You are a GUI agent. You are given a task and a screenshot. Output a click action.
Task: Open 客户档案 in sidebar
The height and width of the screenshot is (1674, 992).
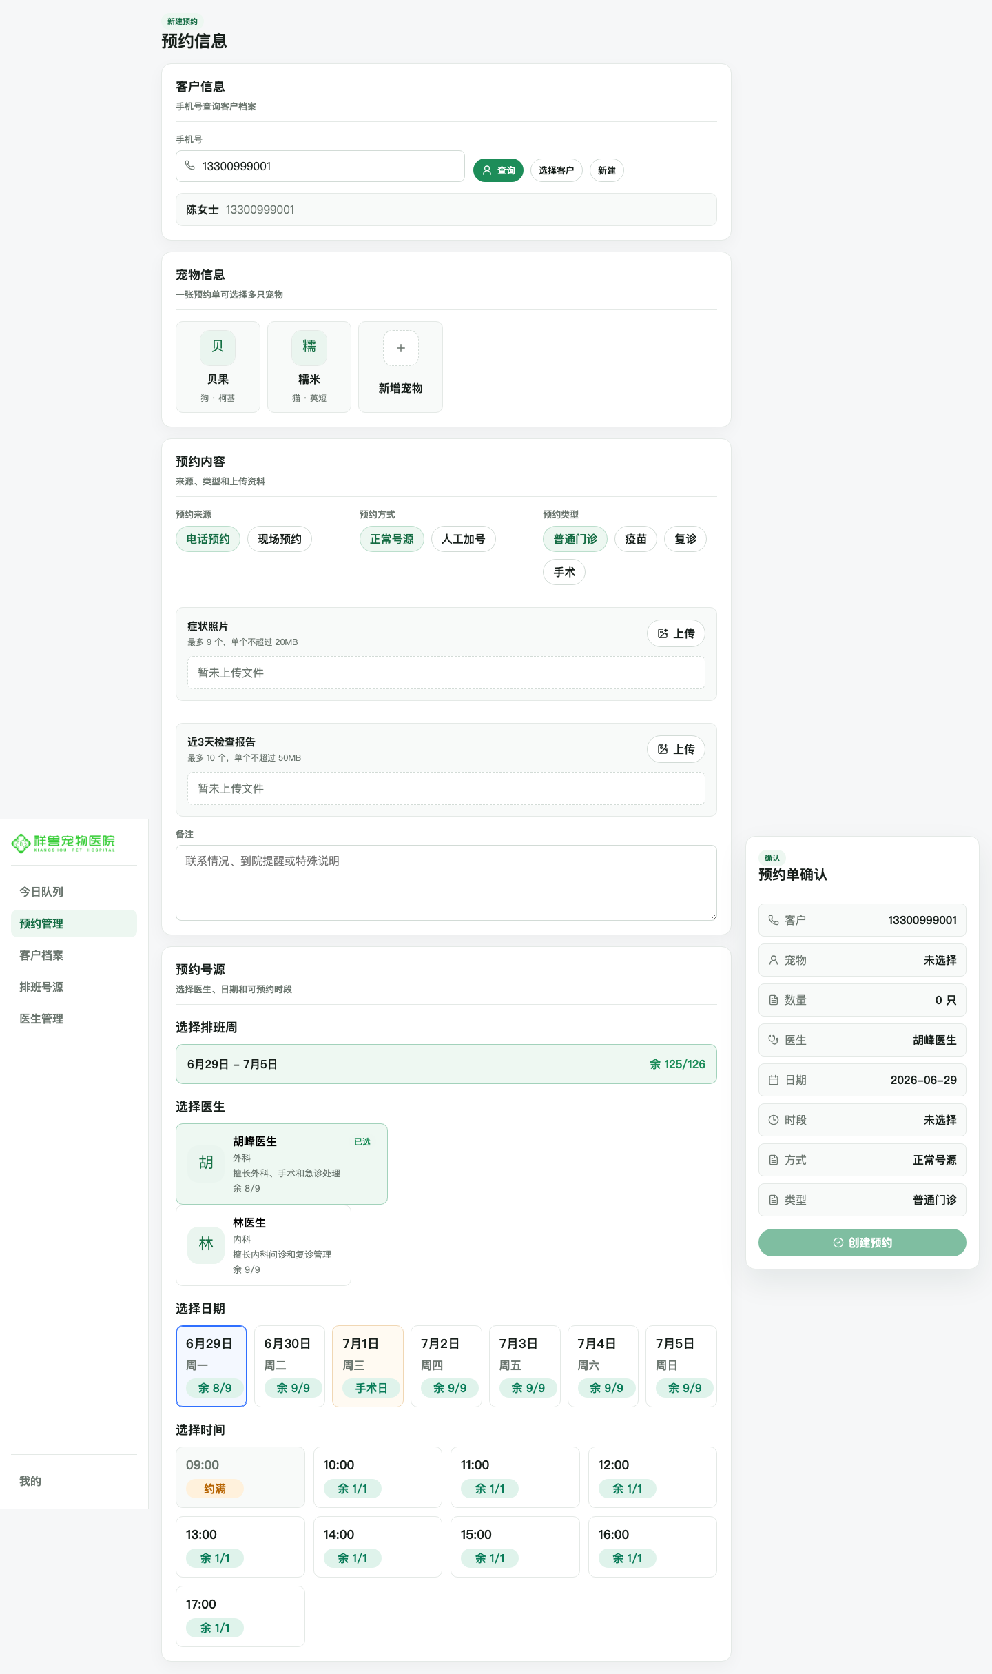74,955
